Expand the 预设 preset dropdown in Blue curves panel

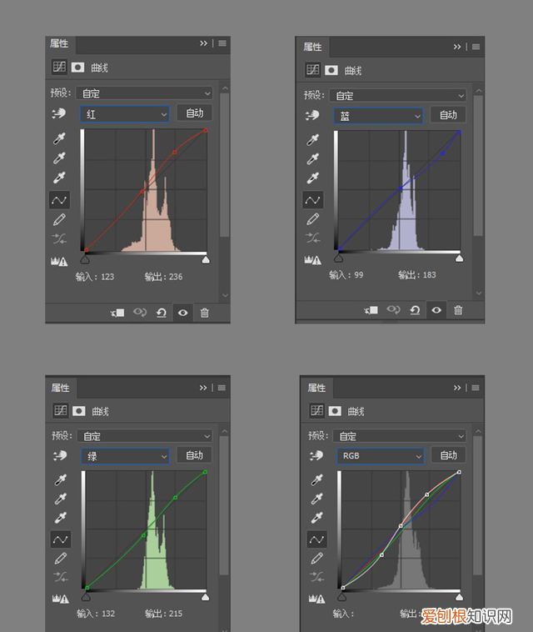400,95
